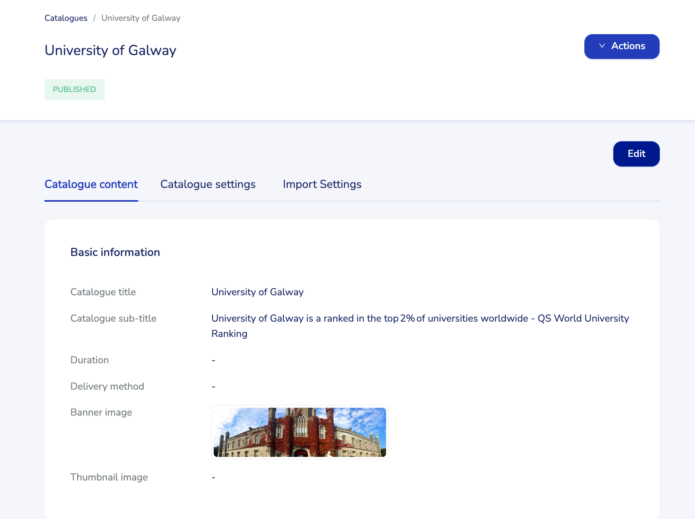Go to Catalogues breadcrumb link

click(66, 18)
